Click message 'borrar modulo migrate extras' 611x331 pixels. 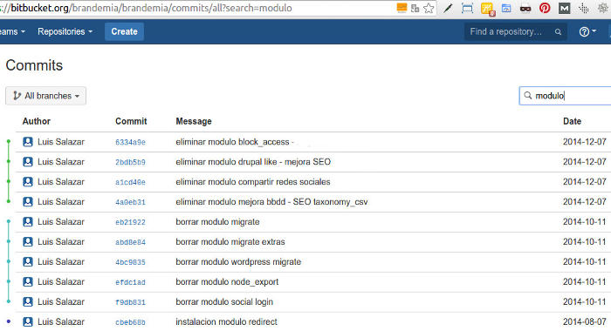230,241
